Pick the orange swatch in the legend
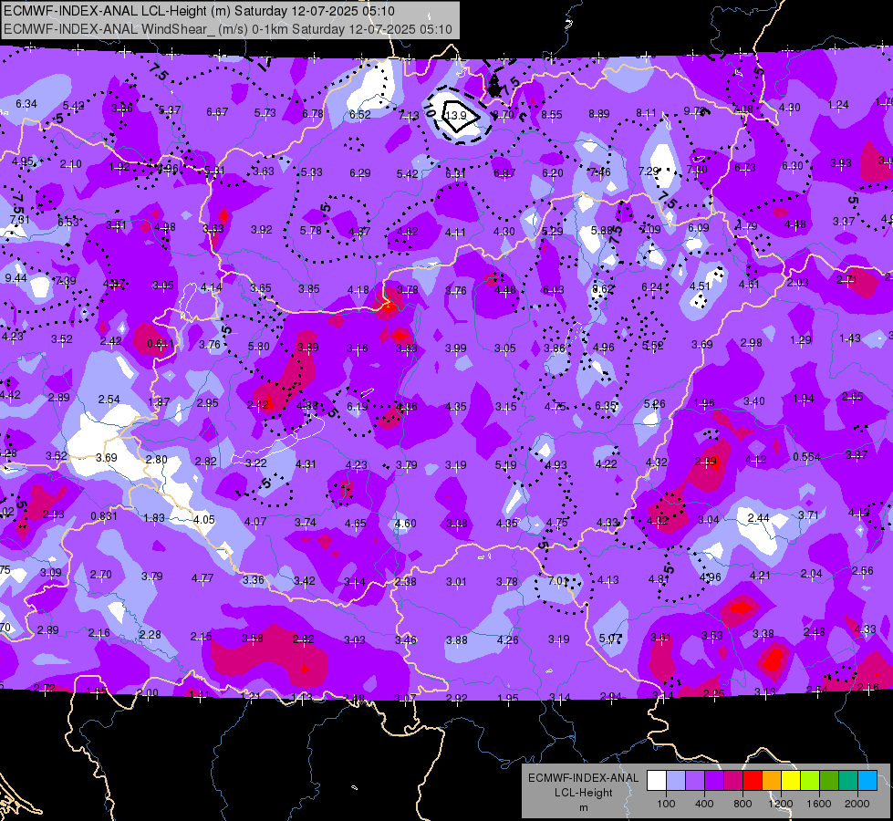 tap(772, 781)
